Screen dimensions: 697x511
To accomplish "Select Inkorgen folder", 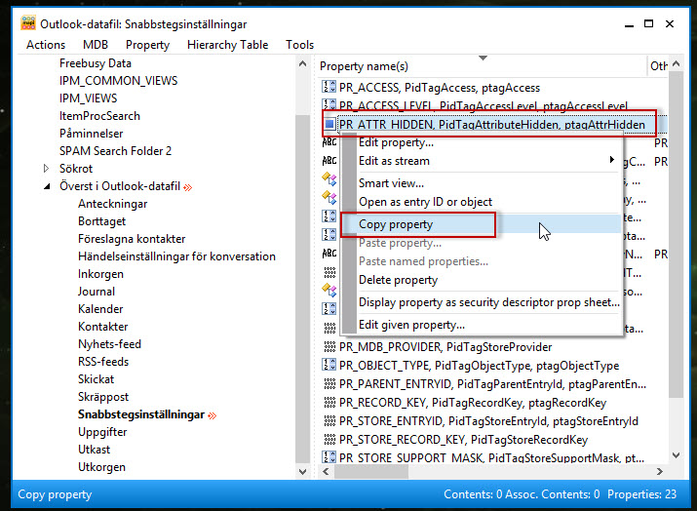I will pyautogui.click(x=100, y=274).
